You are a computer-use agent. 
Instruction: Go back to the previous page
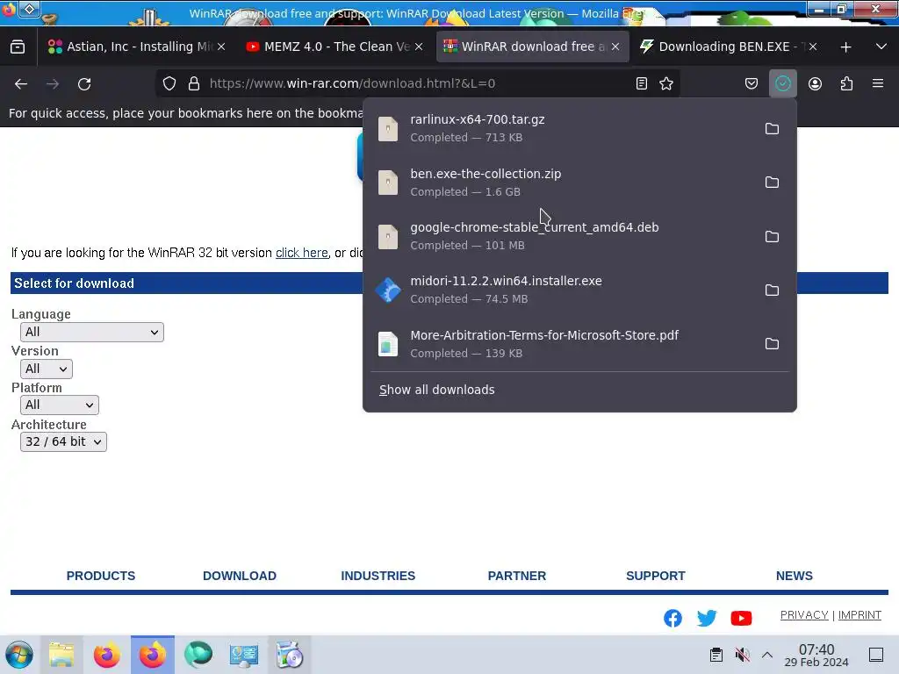click(21, 83)
